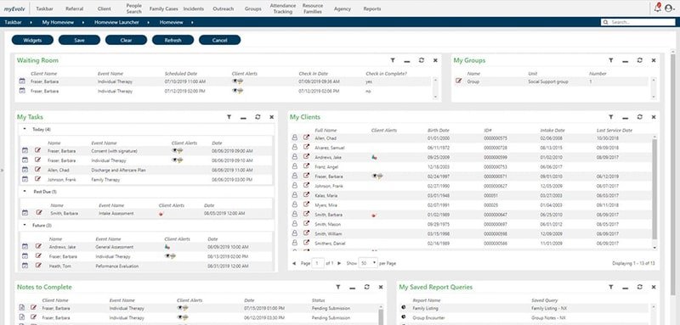Refresh My Saved Report Queries widget

pyautogui.click(x=639, y=287)
